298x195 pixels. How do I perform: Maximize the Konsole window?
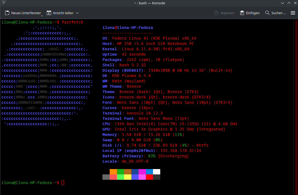click(289, 3)
